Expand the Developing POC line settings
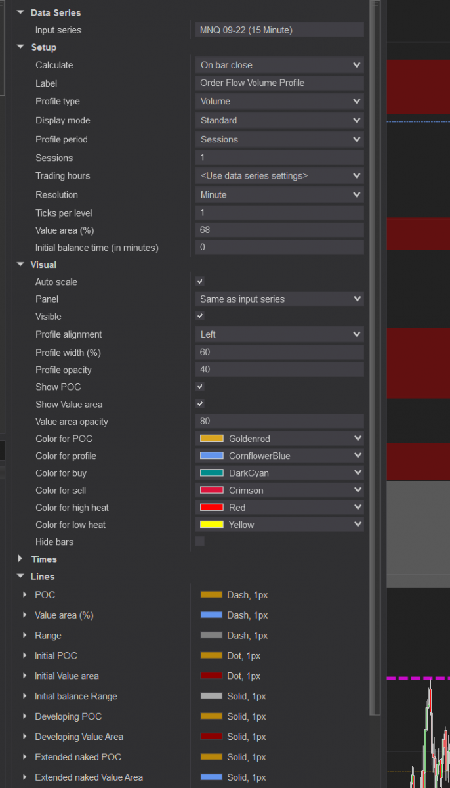Viewport: 450px width, 788px height. 26,716
